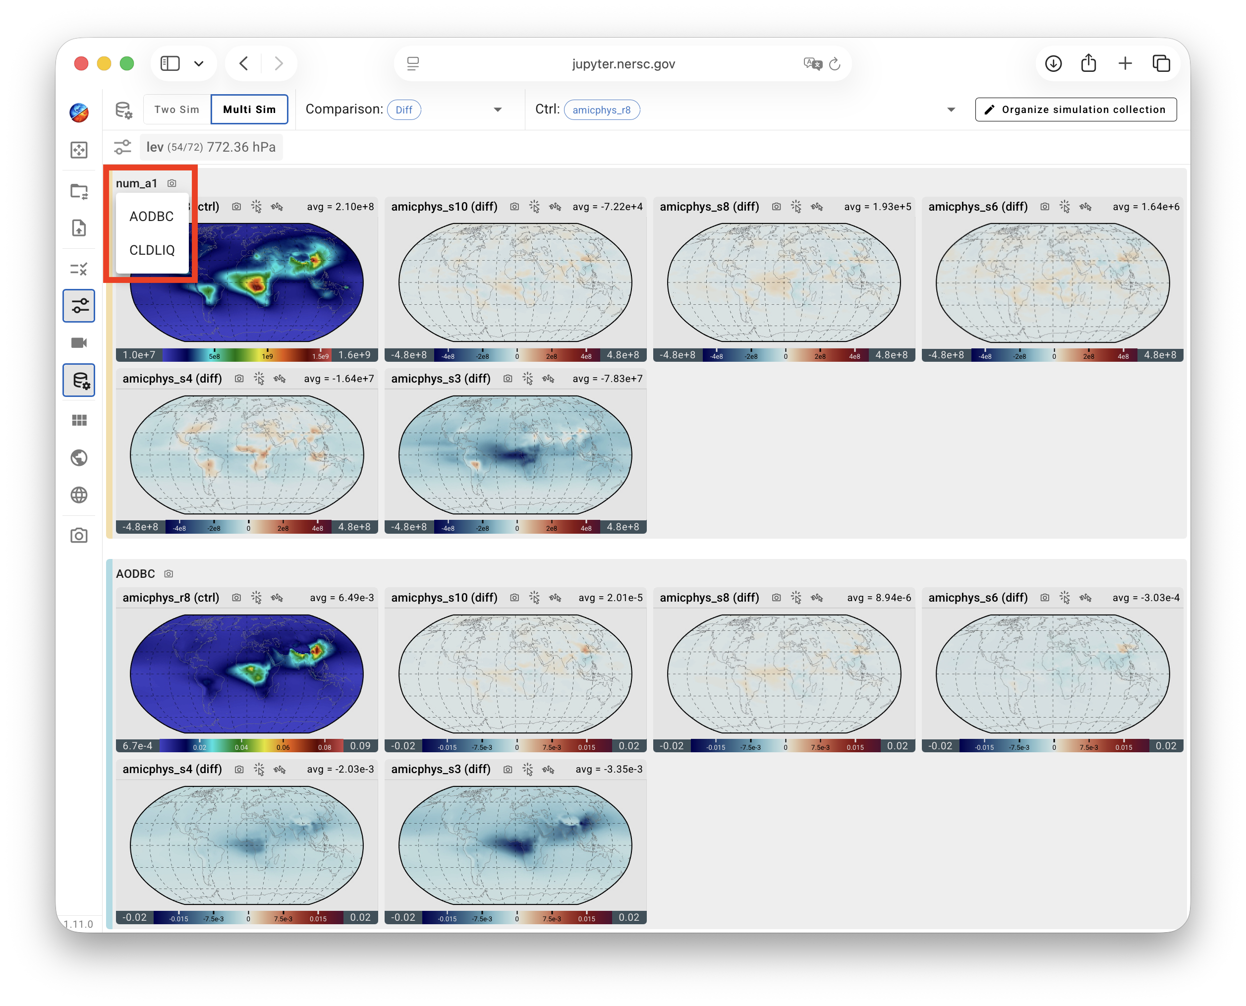Viewport: 1246px width, 1006px height.
Task: Click the video camera icon in left sidebar
Action: click(79, 343)
